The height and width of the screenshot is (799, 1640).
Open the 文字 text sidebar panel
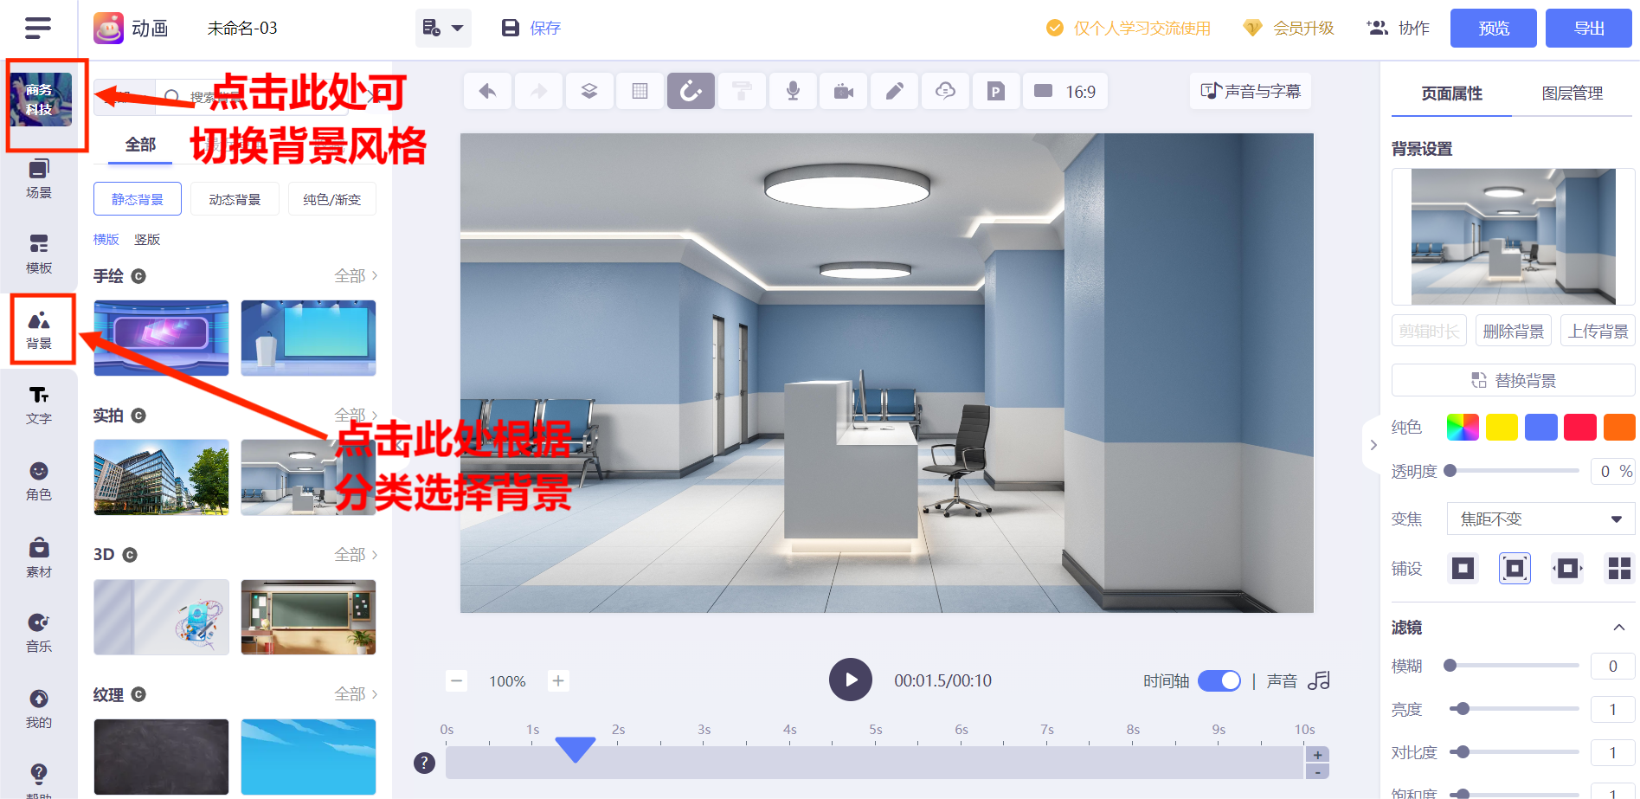point(39,405)
